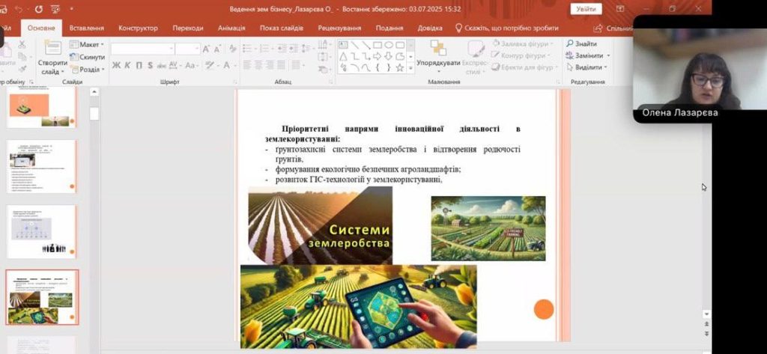Toggle underline formatting (П)
767x354 pixels.
point(139,66)
